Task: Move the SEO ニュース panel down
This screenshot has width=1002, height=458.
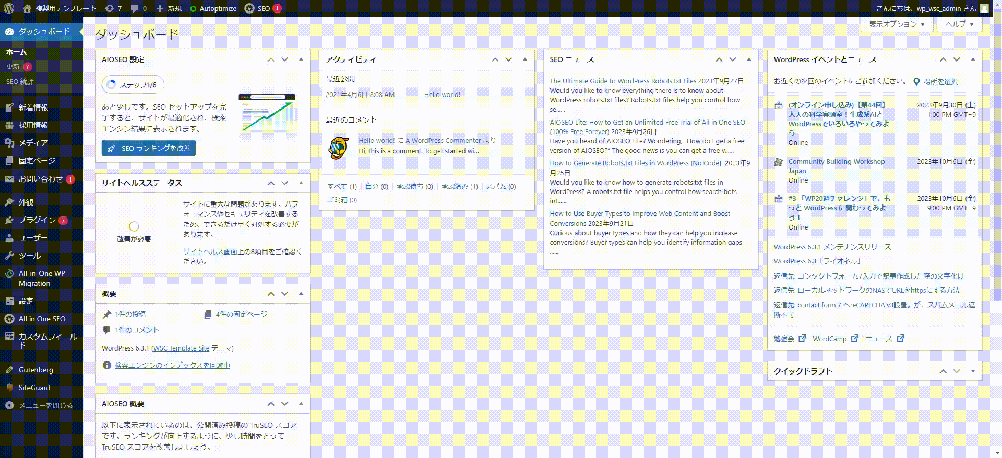Action: click(733, 59)
